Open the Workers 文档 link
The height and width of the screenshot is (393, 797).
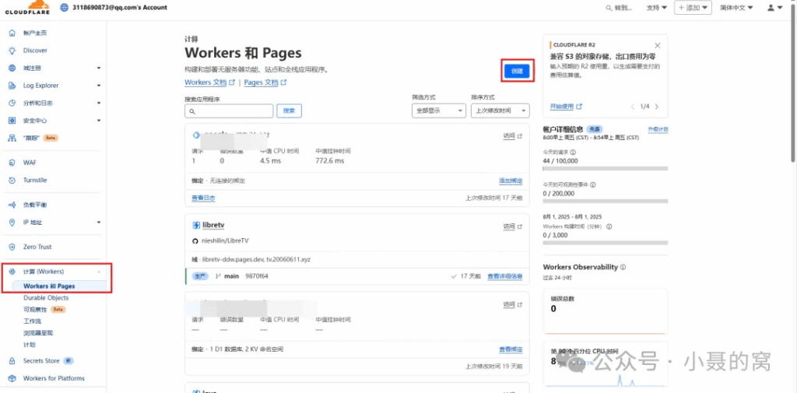(209, 82)
